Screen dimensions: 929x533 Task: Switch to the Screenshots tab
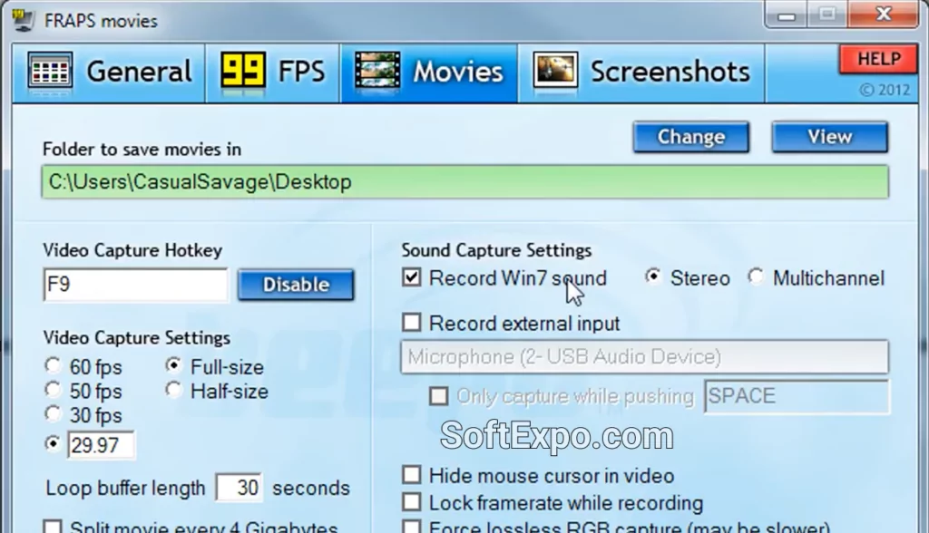click(642, 72)
